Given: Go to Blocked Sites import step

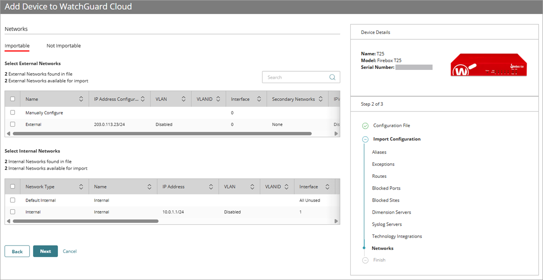Looking at the screenshot, I should coord(386,200).
